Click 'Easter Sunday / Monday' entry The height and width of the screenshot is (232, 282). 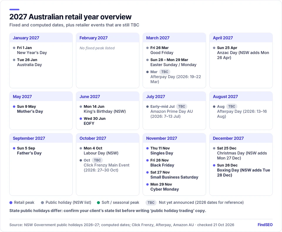[173, 65]
